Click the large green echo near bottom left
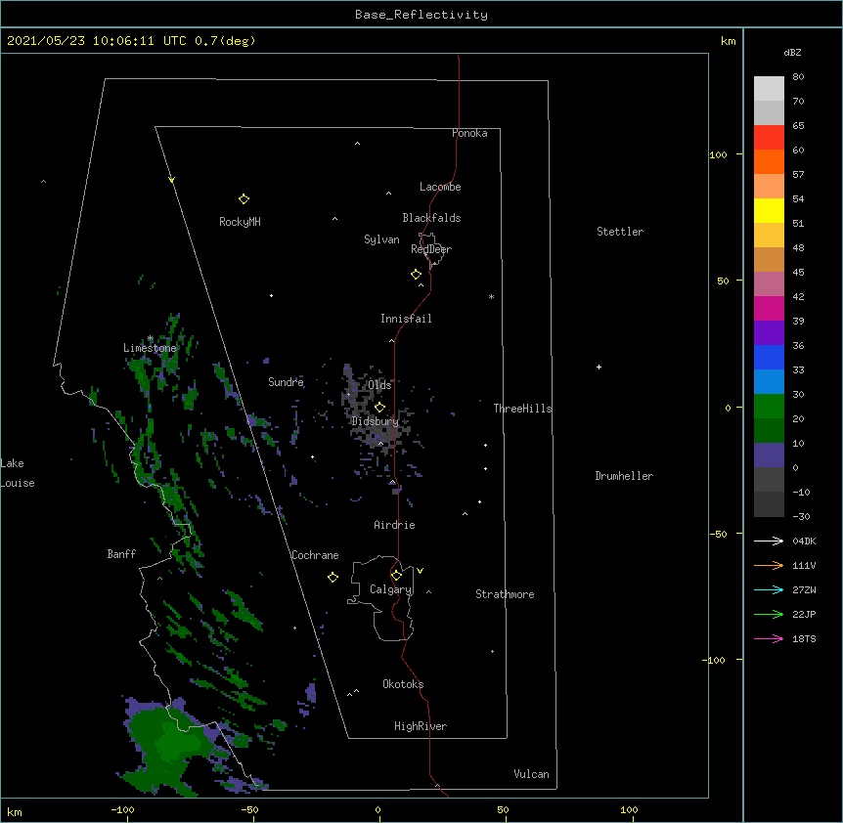 tap(171, 747)
